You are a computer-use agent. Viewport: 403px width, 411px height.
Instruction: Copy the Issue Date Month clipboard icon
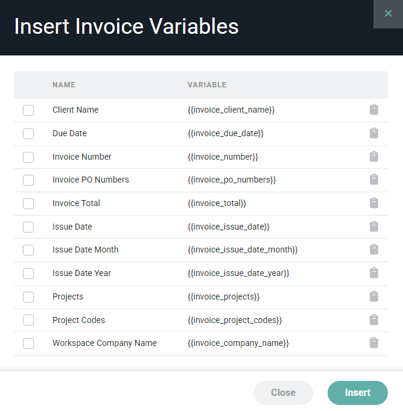click(x=373, y=249)
